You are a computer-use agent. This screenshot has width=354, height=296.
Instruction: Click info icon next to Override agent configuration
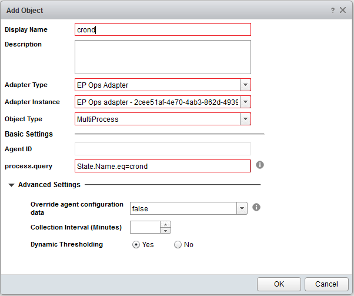point(256,207)
